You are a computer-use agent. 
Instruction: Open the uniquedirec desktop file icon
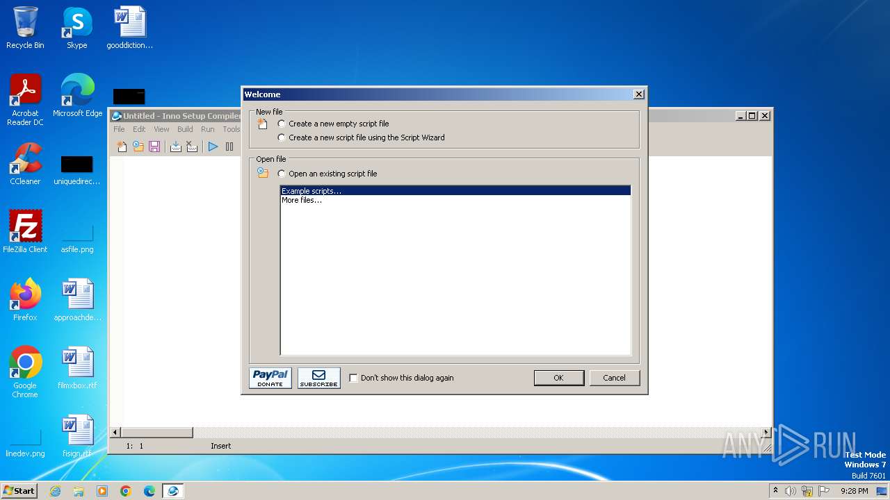tap(77, 169)
